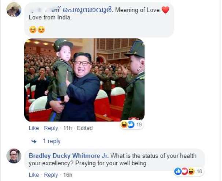
Task: Open first commenter's profile picture
Action: tap(14, 10)
